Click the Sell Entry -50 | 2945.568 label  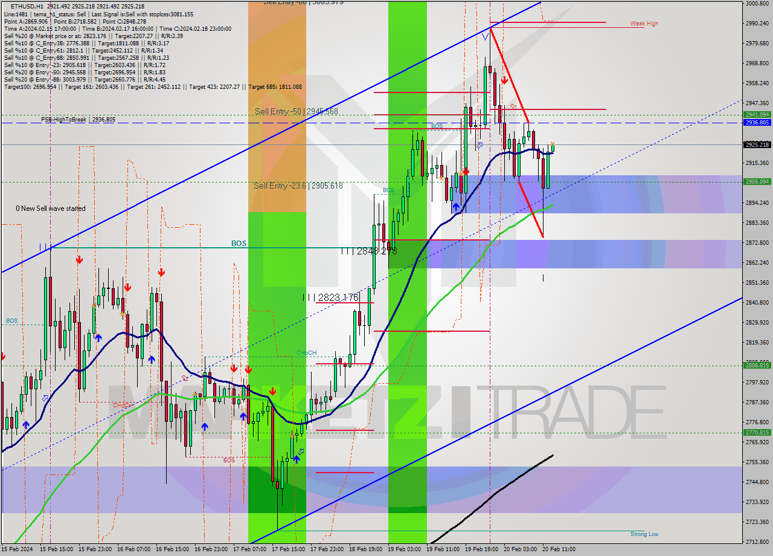coord(296,112)
